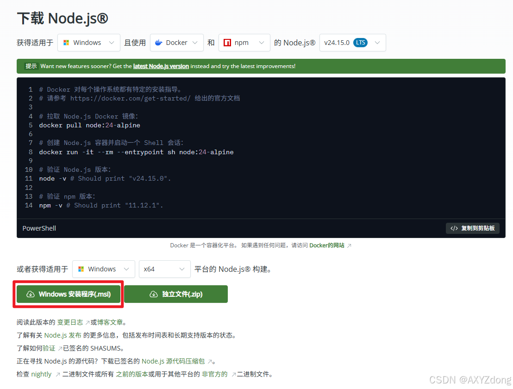
Task: Click cloud download icon on .zip button
Action: [153, 294]
